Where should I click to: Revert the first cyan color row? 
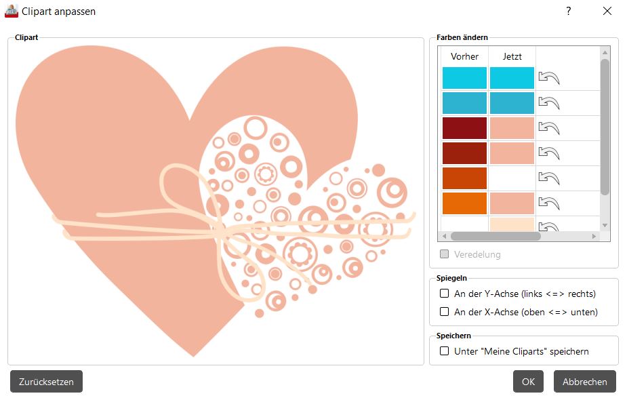pos(549,78)
